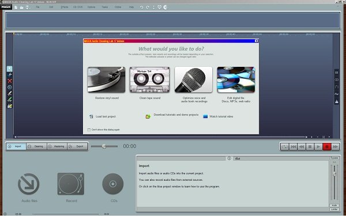Choose the Clean tape sound cassette thumbnail
Image resolution: width=346 pixels, height=216 pixels.
150,79
